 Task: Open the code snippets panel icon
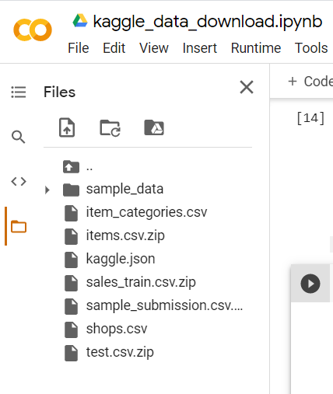[19, 182]
